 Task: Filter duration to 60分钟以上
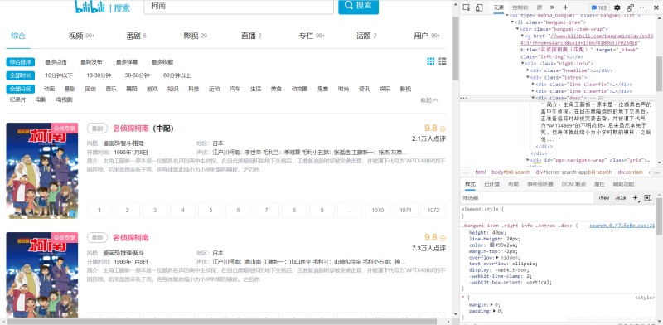(177, 75)
